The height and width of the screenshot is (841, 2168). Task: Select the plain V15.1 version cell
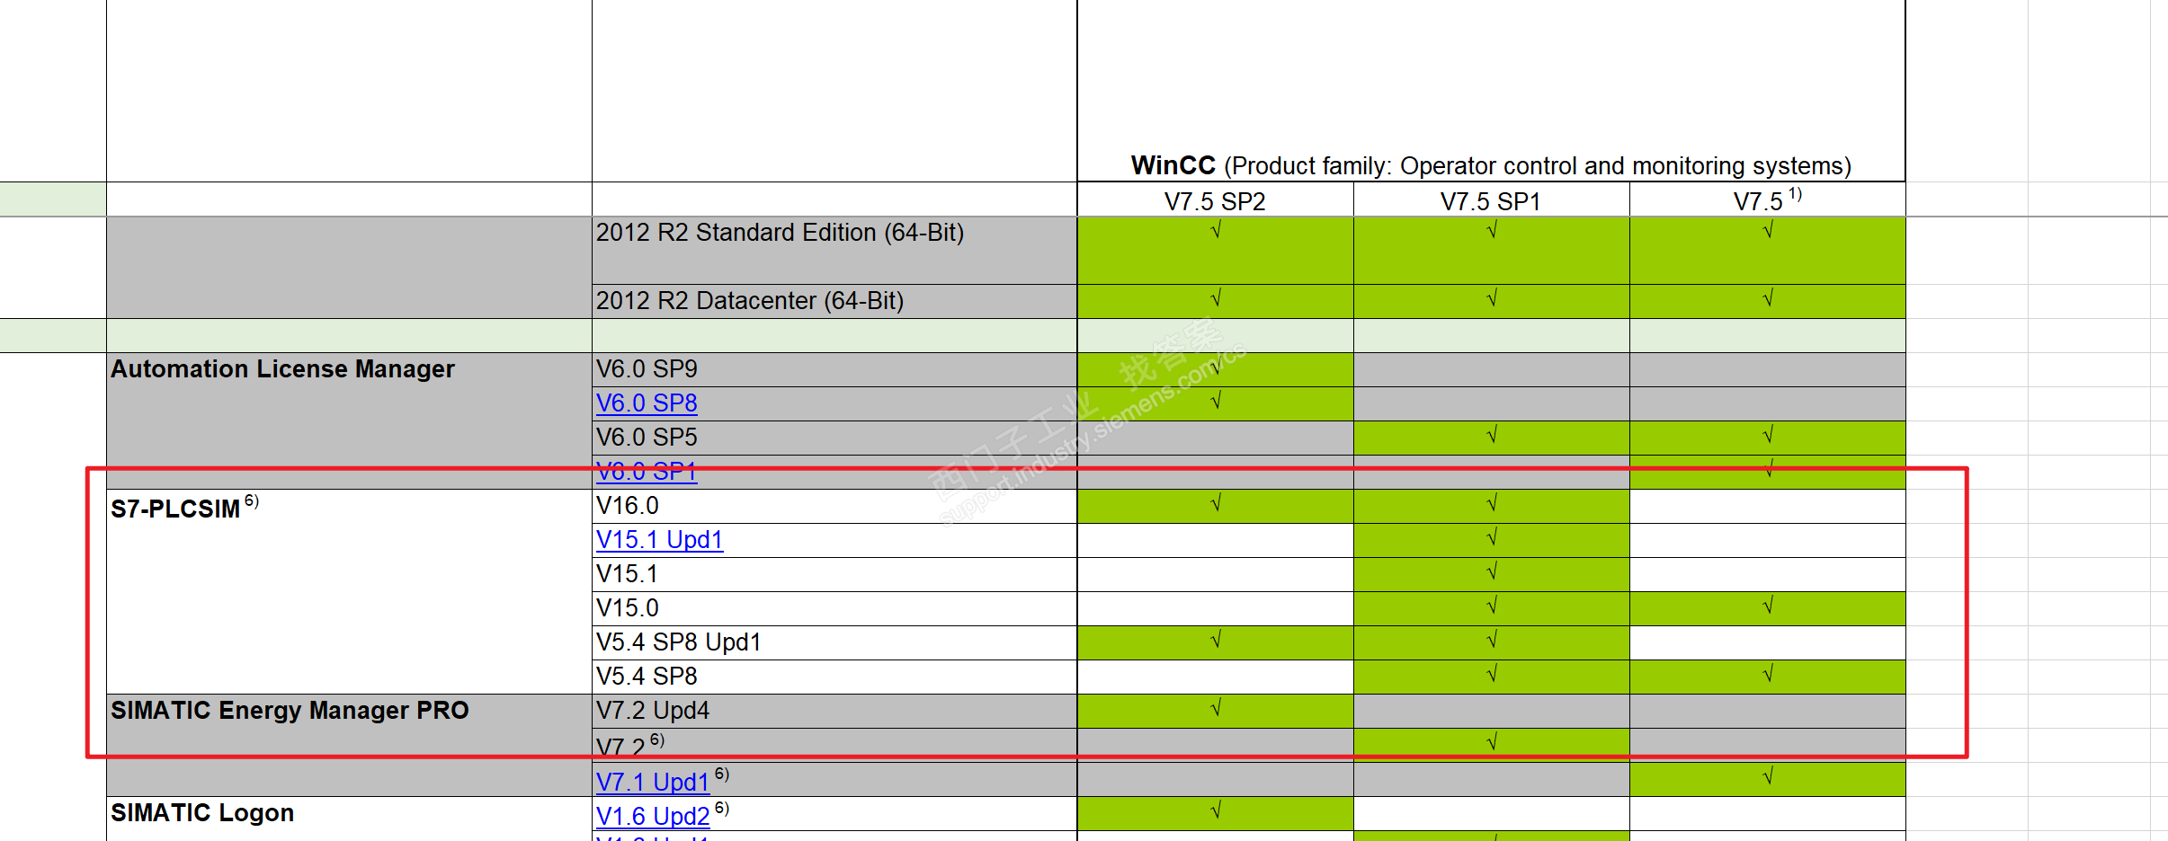(x=834, y=574)
